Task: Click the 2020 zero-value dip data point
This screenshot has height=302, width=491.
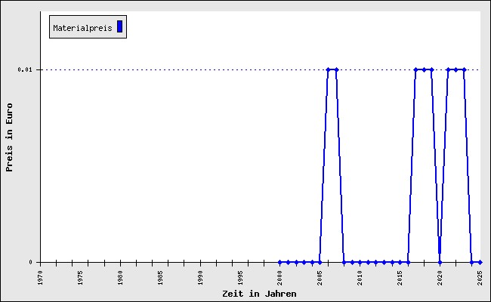Action: (440, 262)
